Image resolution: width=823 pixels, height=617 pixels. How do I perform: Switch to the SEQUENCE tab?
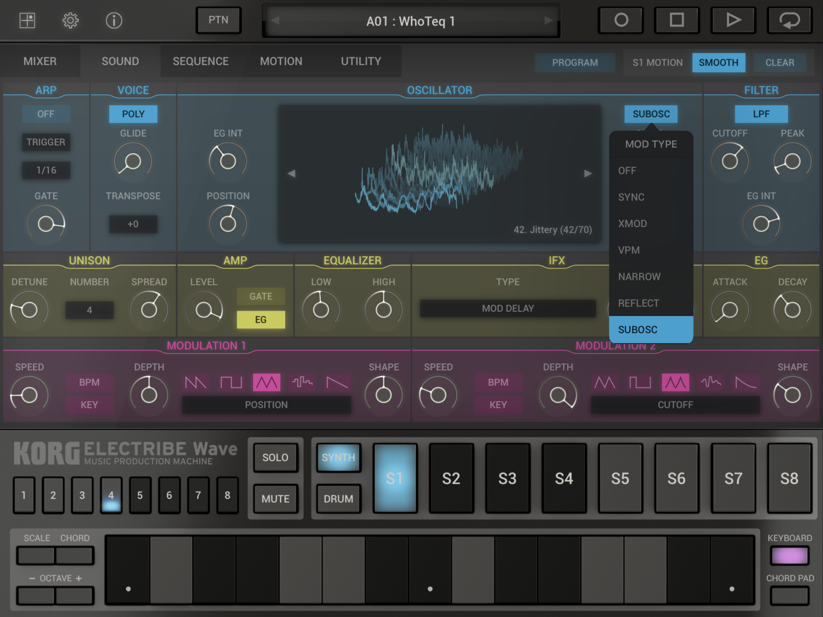[201, 61]
